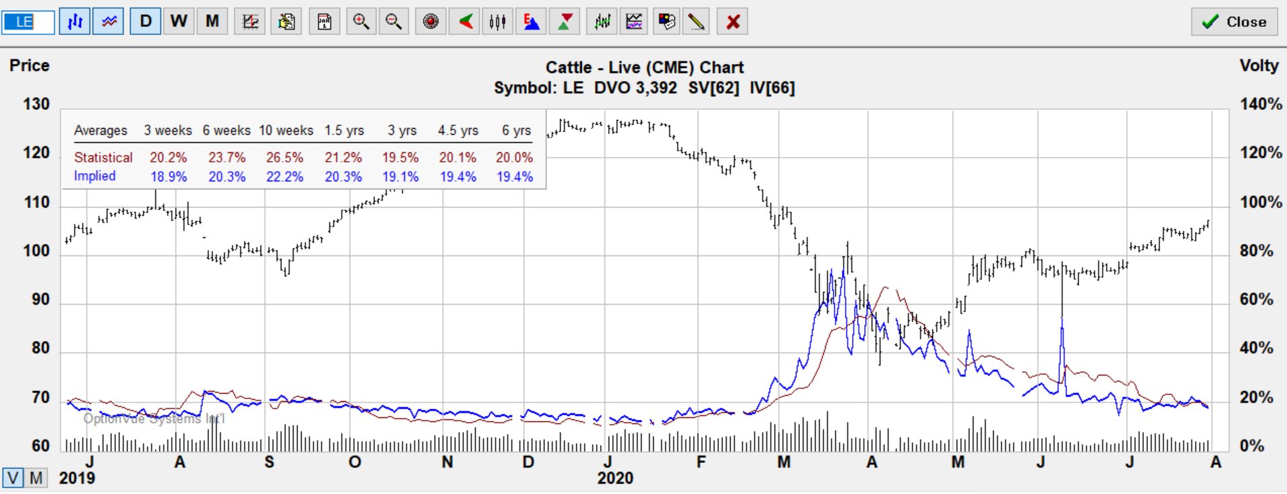
Task: Open the chart grid settings icon
Action: click(x=250, y=22)
